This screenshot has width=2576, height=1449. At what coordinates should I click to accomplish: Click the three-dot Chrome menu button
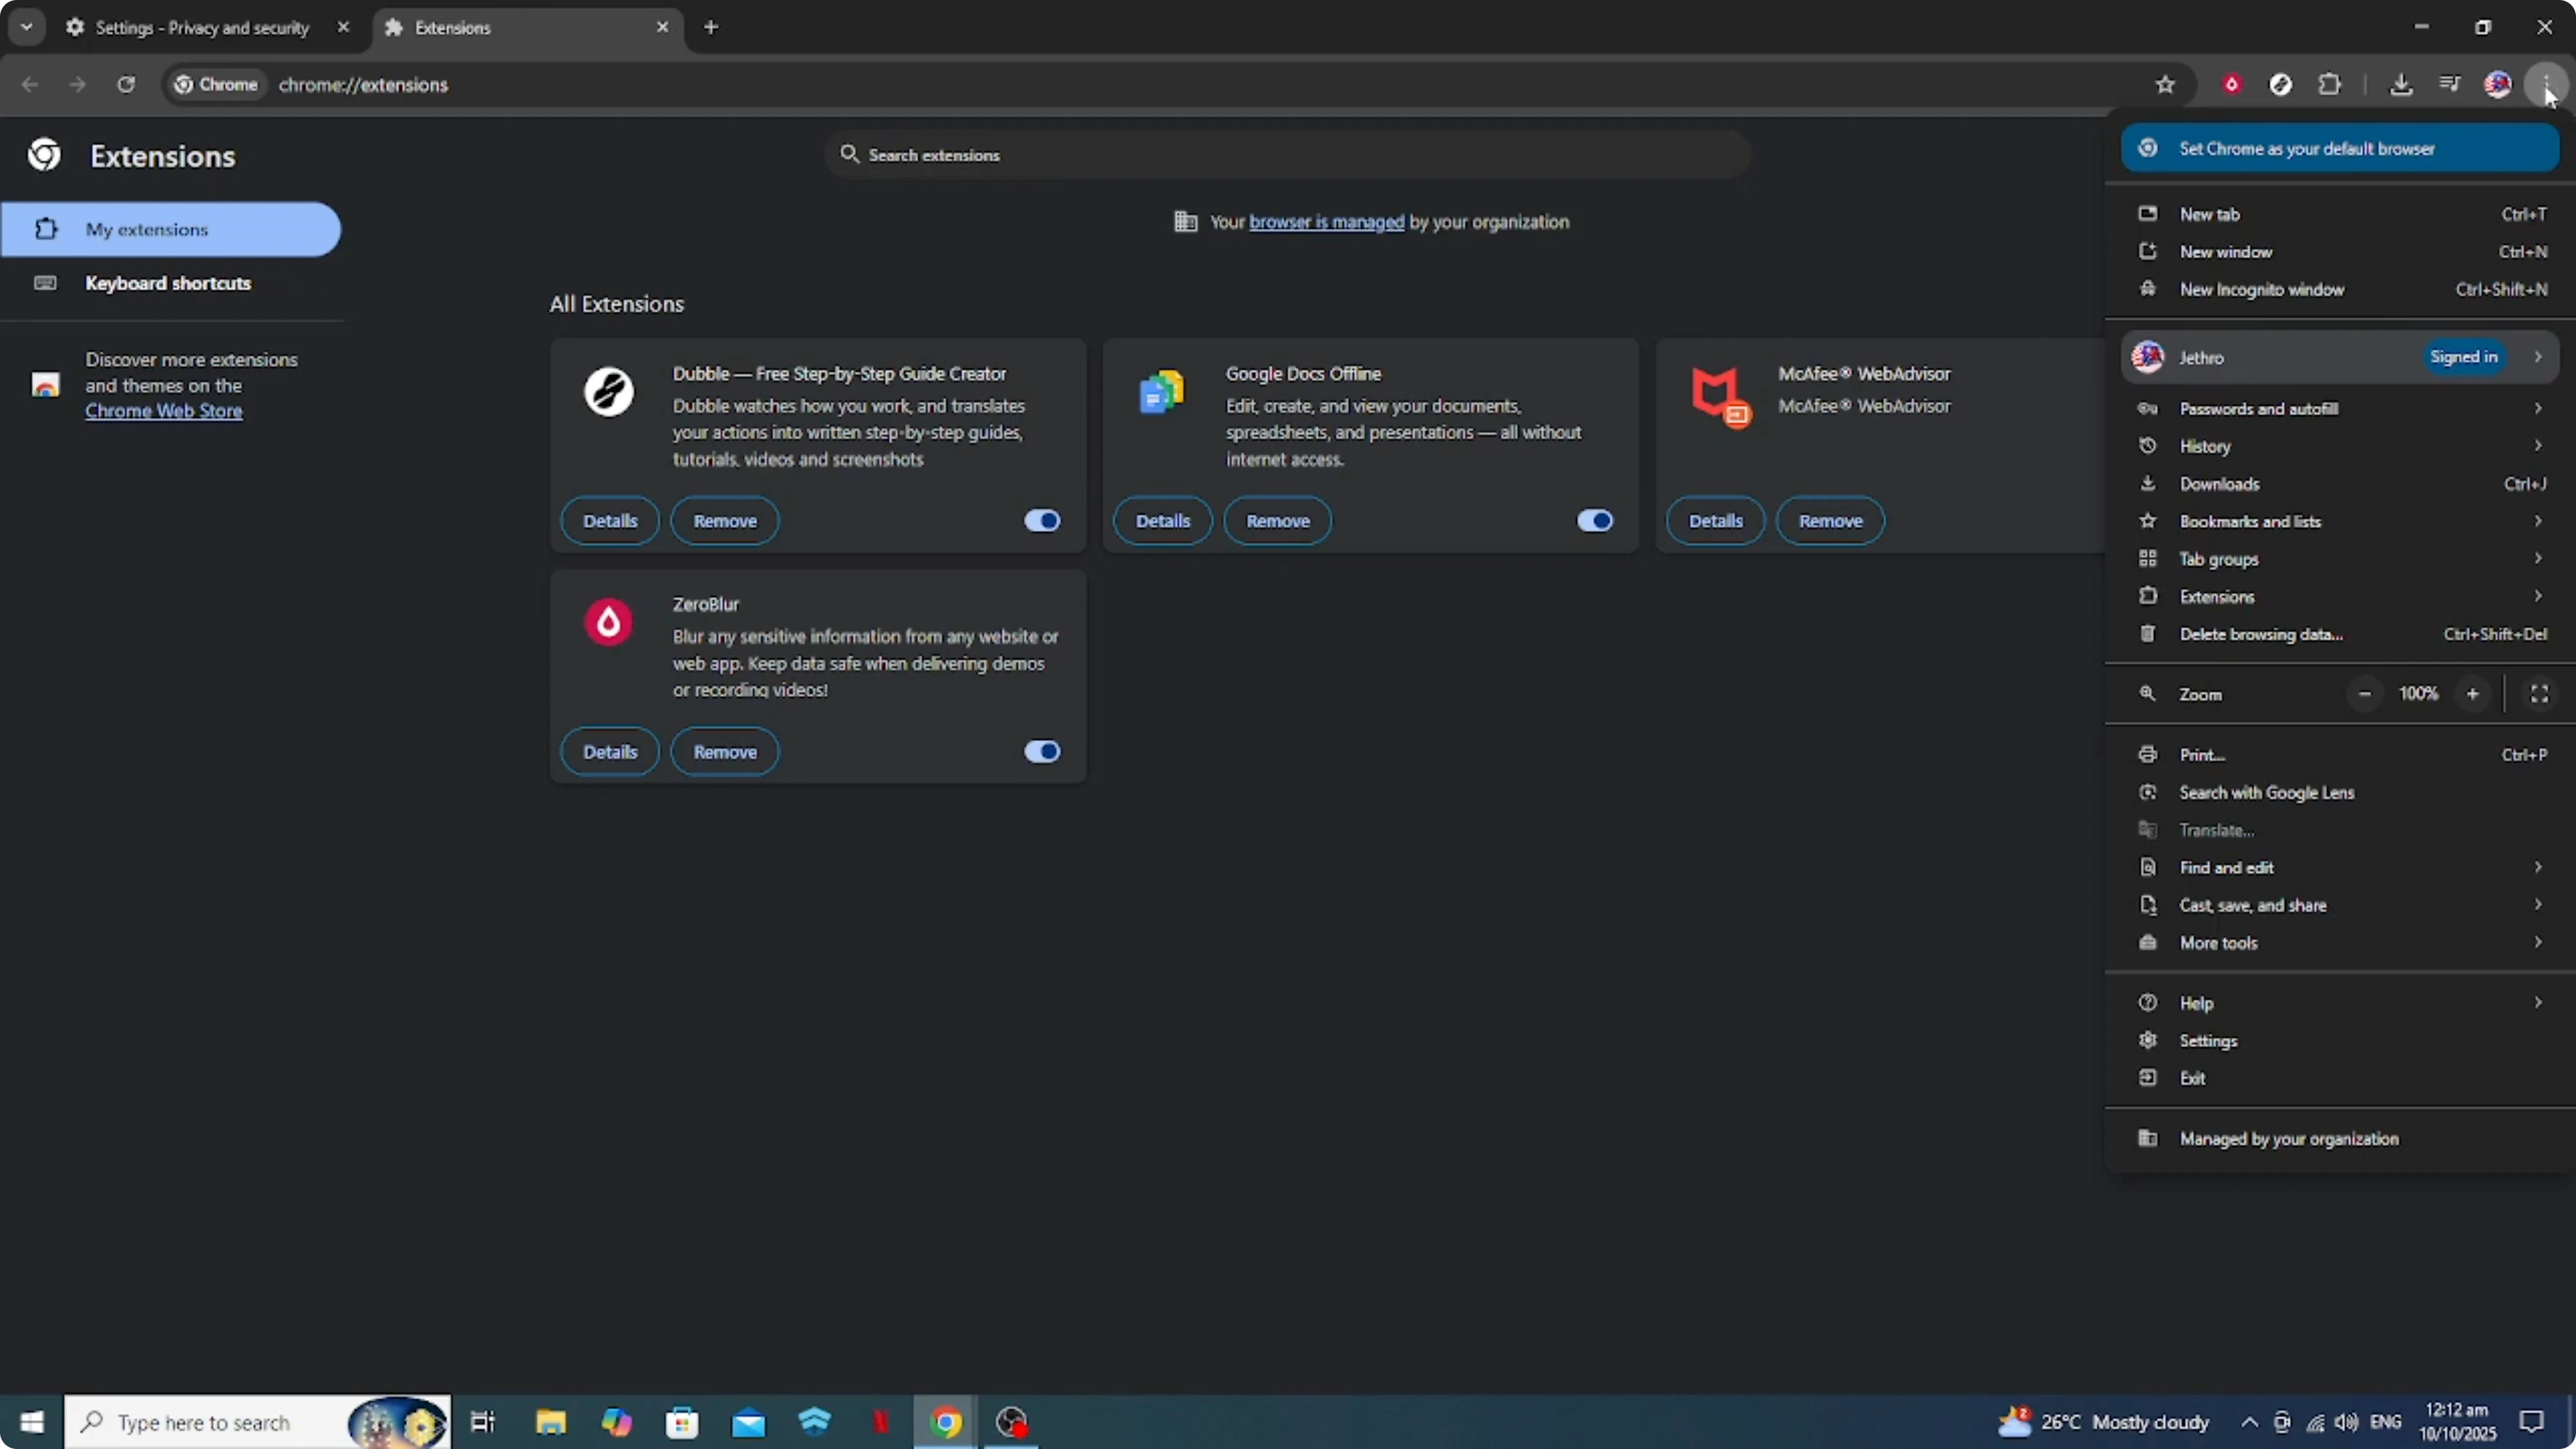pyautogui.click(x=2545, y=85)
